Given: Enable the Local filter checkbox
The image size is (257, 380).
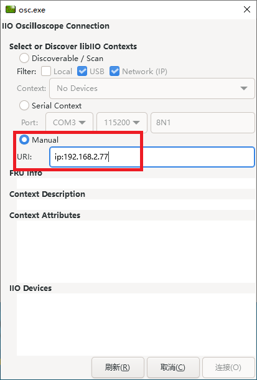Looking at the screenshot, I should 46,72.
